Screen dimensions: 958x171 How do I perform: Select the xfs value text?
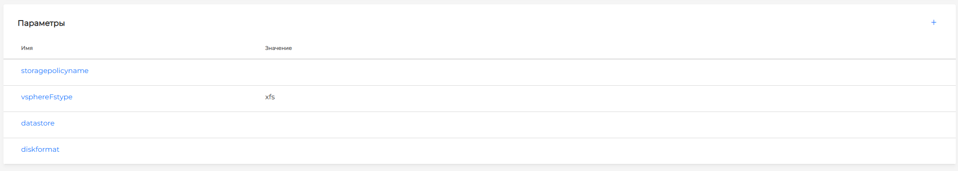click(x=270, y=97)
